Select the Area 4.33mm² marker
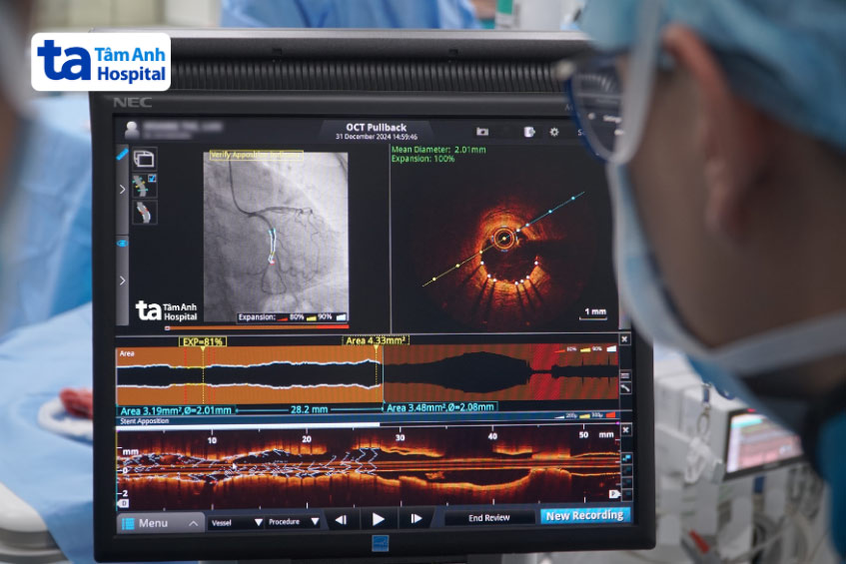Viewport: 846px width, 564px height. pyautogui.click(x=376, y=340)
